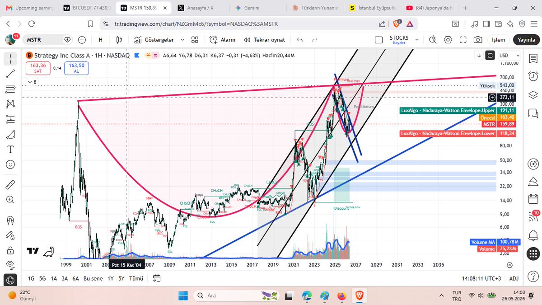
Task: Open the candlestick chart type selector
Action: click(x=119, y=40)
